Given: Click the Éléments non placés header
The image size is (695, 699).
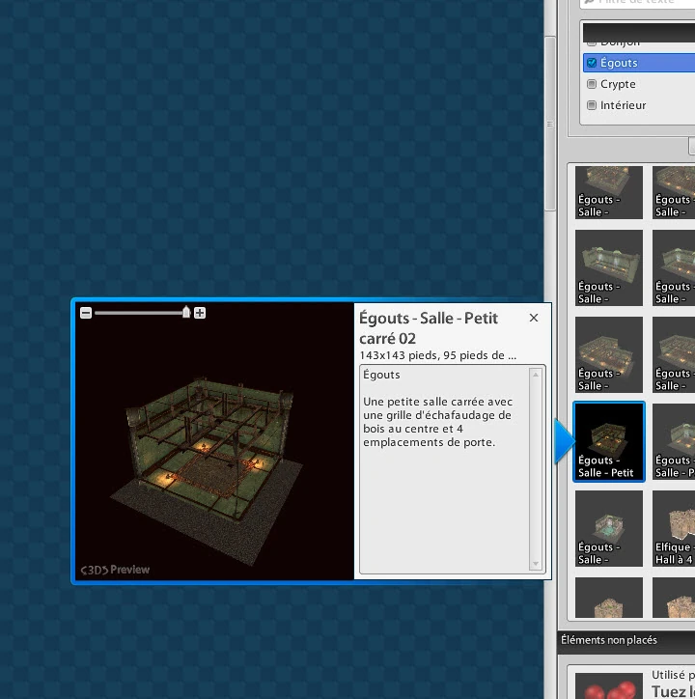Looking at the screenshot, I should coord(609,640).
